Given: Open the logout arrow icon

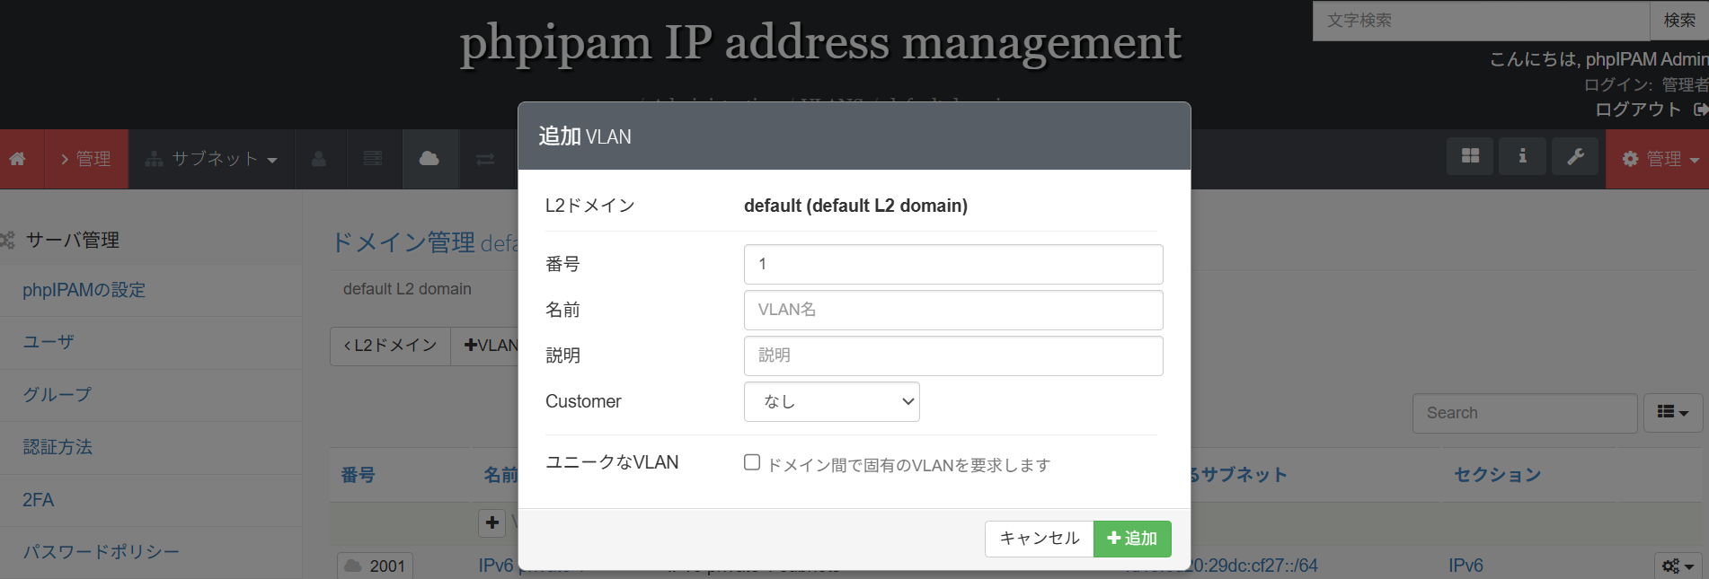Looking at the screenshot, I should (1699, 110).
